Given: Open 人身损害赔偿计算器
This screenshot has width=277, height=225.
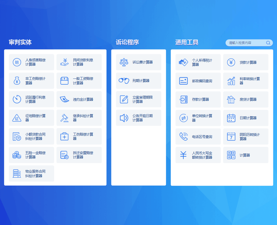Looking at the screenshot, I should 31,62.
